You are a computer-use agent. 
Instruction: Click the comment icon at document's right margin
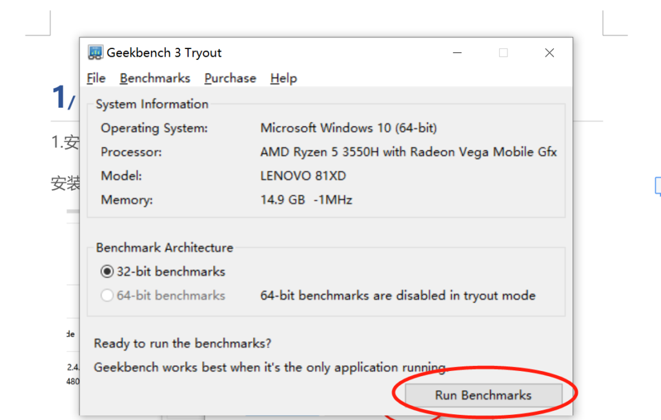click(x=658, y=186)
